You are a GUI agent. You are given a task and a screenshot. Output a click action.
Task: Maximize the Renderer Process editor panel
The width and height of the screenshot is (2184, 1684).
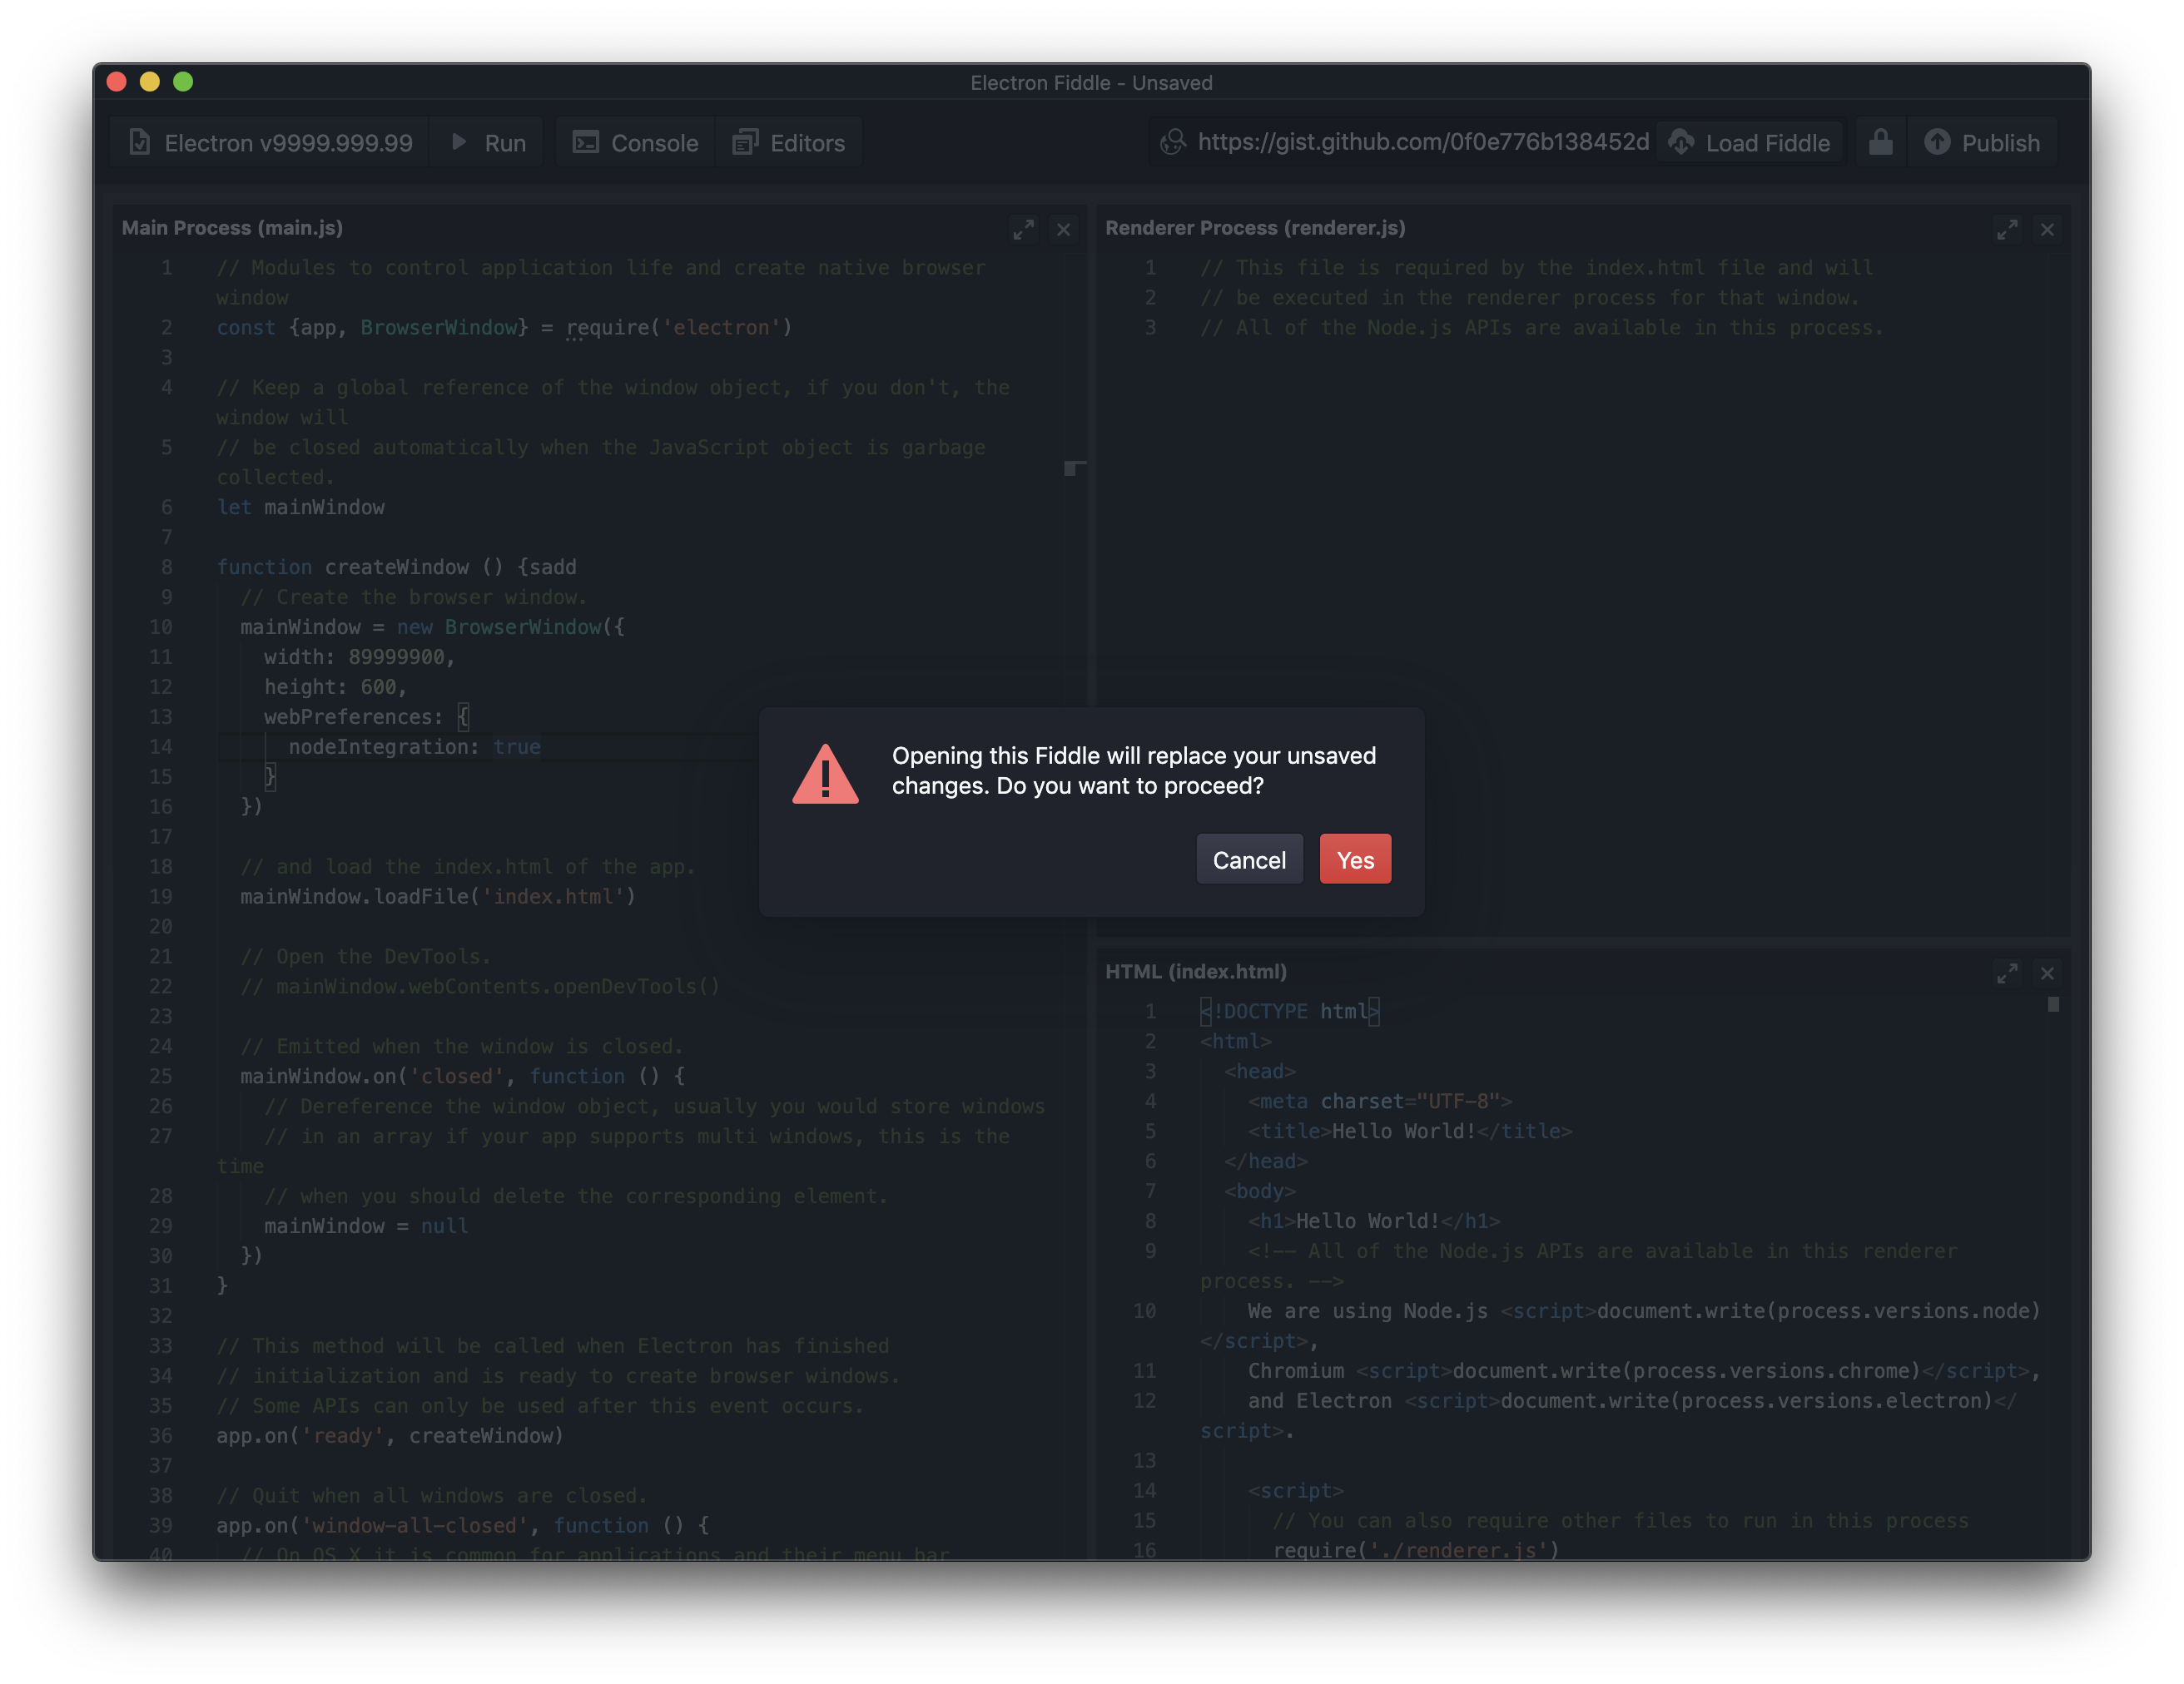2007,230
